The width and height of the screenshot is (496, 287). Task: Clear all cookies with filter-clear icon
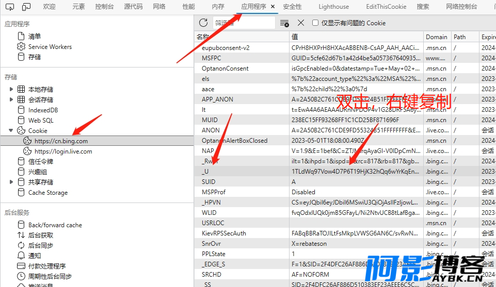point(284,23)
